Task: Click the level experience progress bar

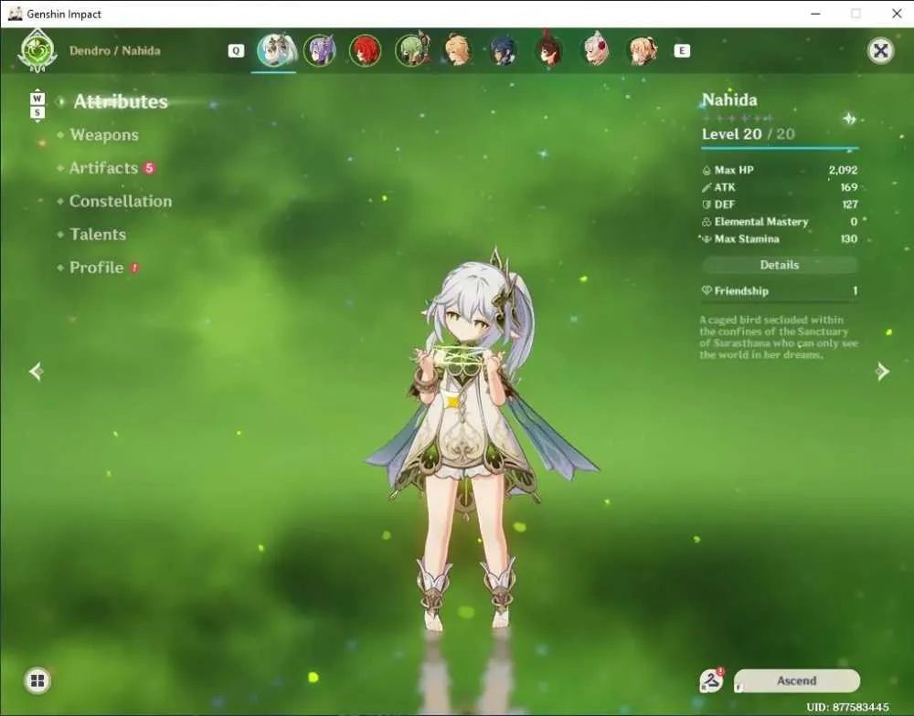Action: pyautogui.click(x=780, y=148)
